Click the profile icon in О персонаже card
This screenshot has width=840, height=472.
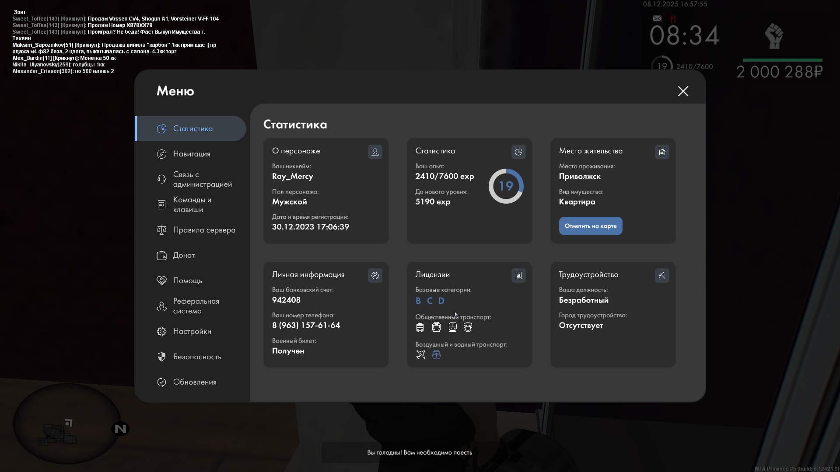pyautogui.click(x=375, y=152)
